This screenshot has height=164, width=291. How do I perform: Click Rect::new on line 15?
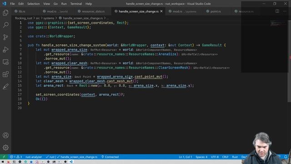(88, 86)
